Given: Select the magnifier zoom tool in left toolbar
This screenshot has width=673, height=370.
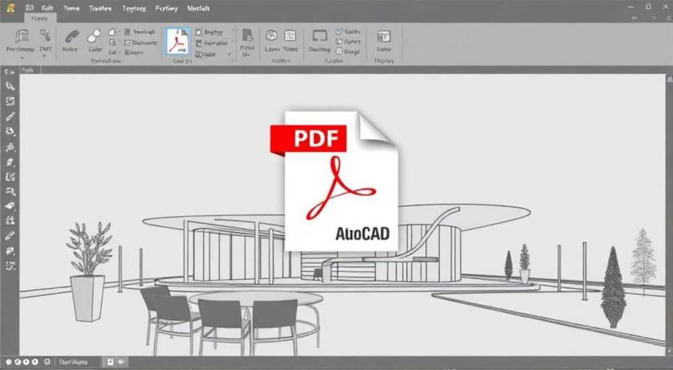Looking at the screenshot, I should 10,192.
